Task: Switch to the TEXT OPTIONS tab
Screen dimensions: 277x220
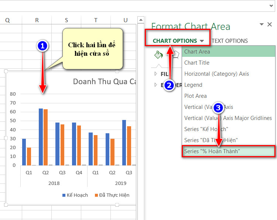Action: [x=230, y=41]
